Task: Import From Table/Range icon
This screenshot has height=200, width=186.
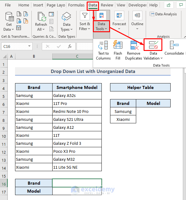Action: point(19,28)
